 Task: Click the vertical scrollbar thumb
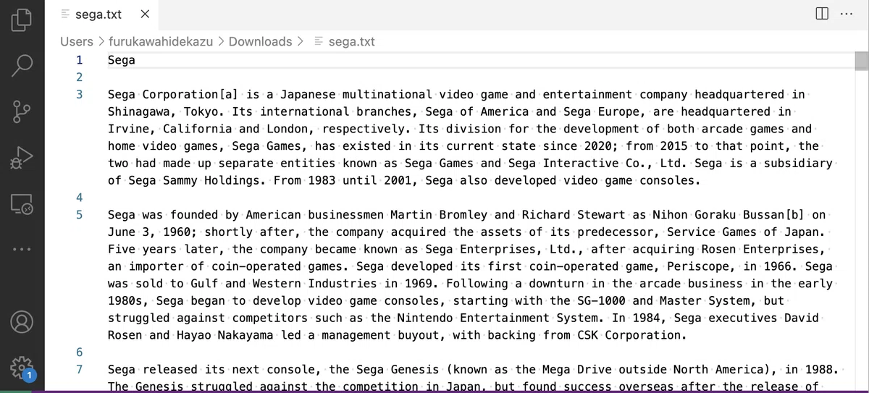[x=861, y=62]
